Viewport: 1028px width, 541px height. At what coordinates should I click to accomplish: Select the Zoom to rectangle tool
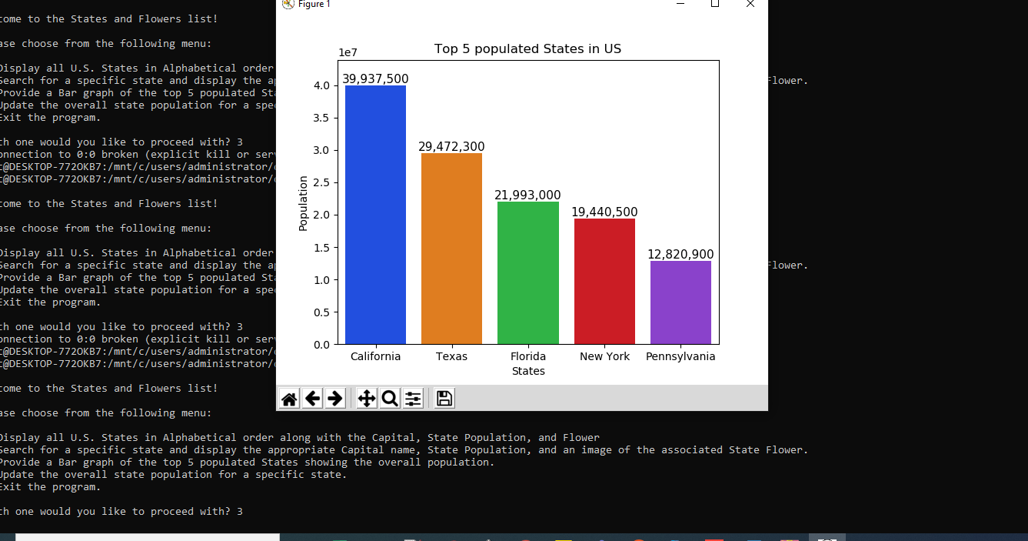click(390, 399)
